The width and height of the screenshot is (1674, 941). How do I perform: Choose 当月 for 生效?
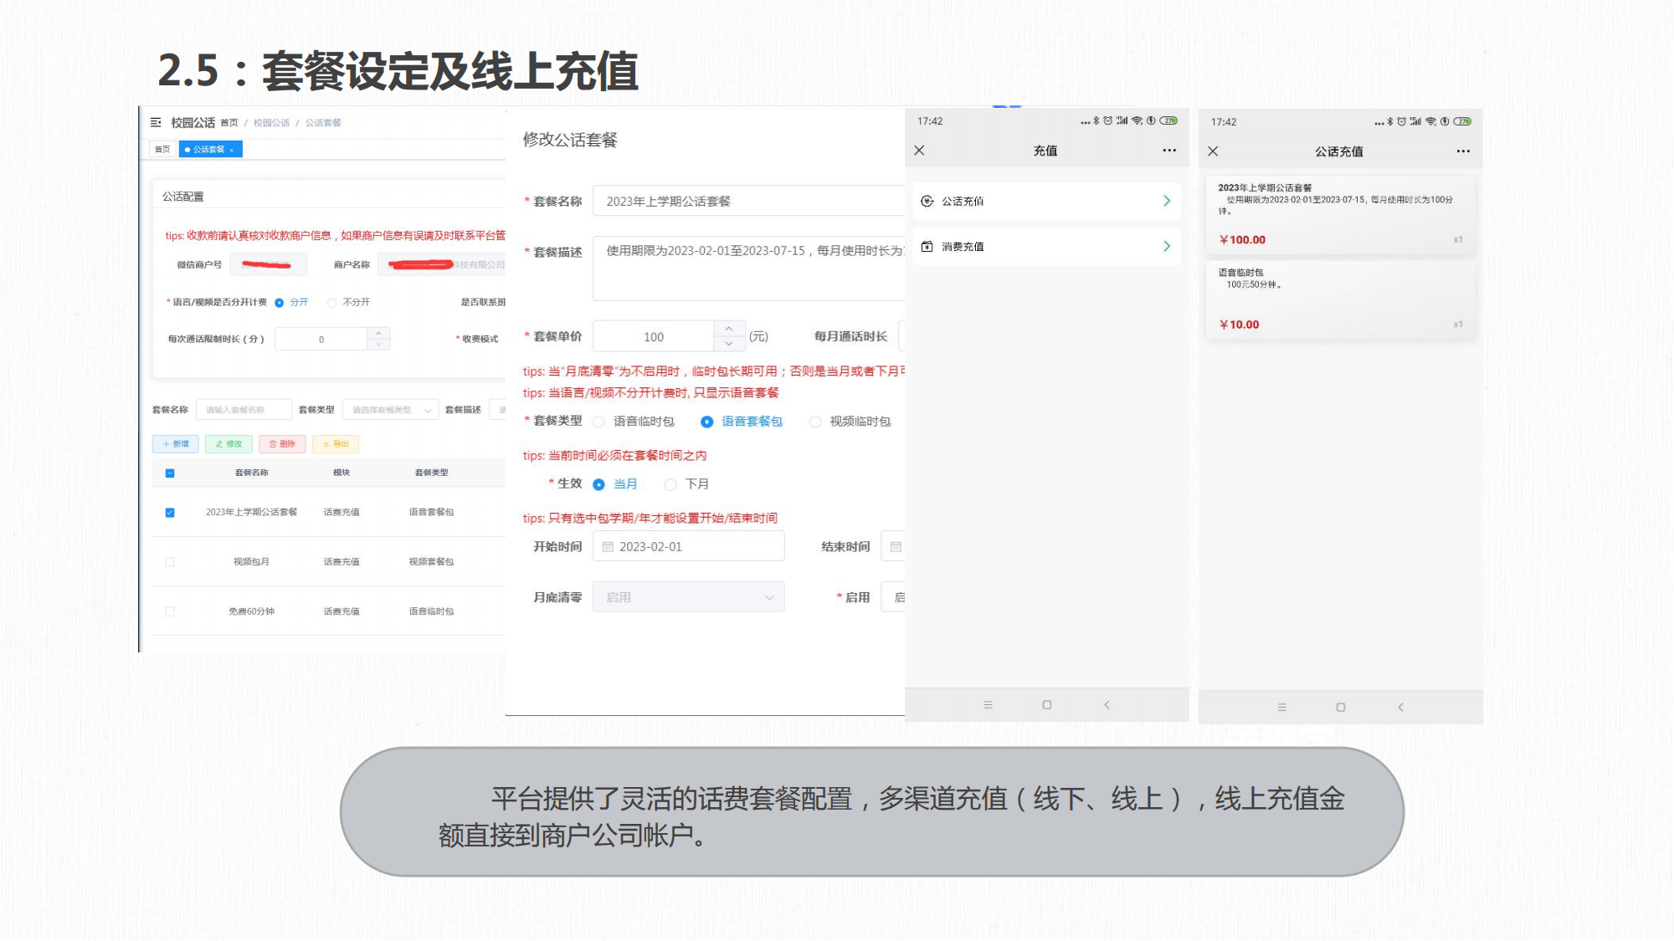(615, 484)
